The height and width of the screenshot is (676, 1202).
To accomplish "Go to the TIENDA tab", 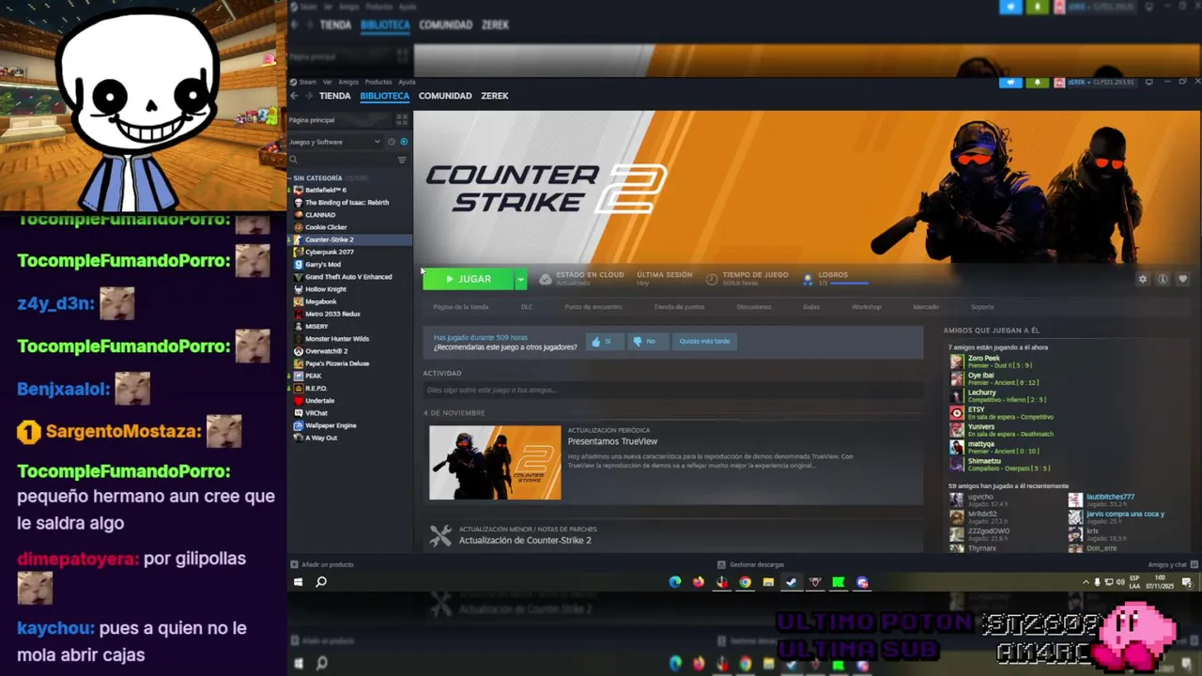I will click(x=334, y=96).
